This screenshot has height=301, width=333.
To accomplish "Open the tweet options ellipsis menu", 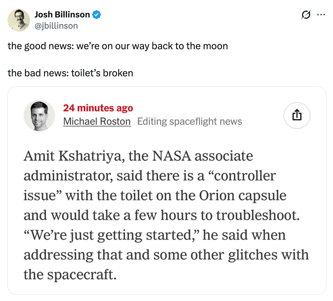I will point(321,14).
